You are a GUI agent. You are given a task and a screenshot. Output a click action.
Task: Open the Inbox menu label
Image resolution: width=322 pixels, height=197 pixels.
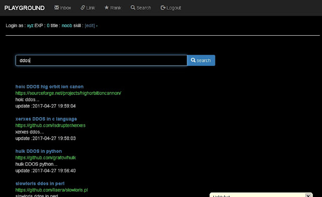(65, 8)
